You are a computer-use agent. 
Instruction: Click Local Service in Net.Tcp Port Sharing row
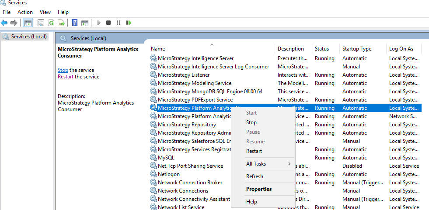tap(404, 166)
